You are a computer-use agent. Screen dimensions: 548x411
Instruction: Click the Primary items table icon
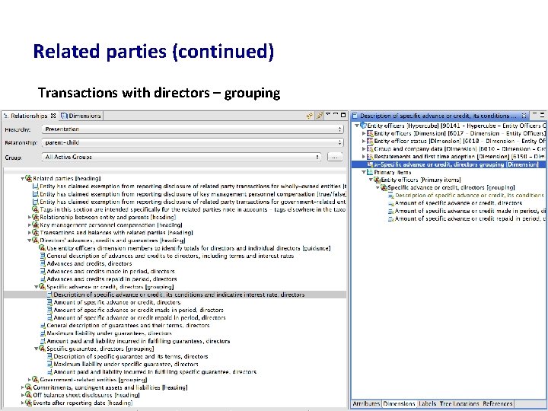[x=370, y=172]
